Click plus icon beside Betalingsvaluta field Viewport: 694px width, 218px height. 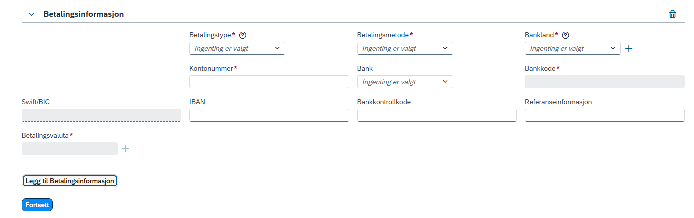click(x=126, y=149)
